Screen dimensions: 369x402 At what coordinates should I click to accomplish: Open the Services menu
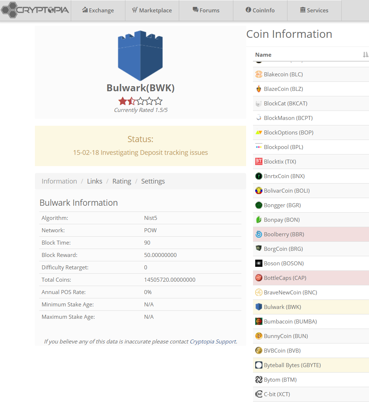coord(314,10)
